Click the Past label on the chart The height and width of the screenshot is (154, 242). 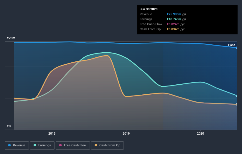231,45
